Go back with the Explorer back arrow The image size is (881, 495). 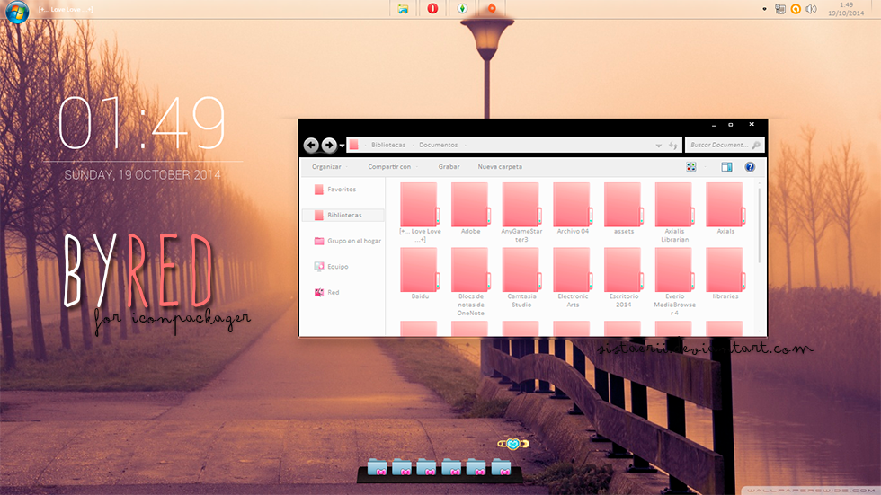click(x=311, y=146)
